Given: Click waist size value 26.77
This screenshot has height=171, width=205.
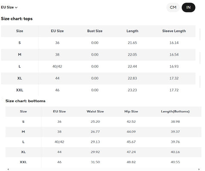Looking at the screenshot, I should [x=95, y=132].
